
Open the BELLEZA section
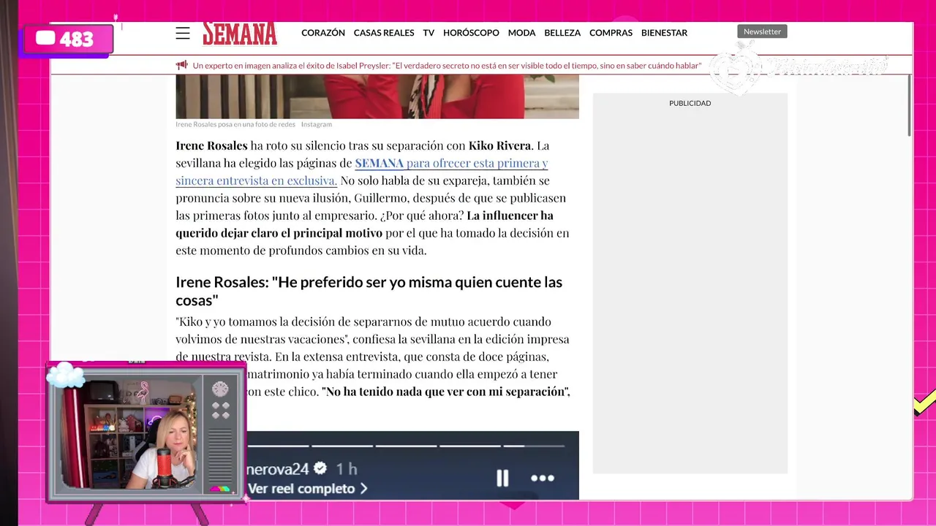(562, 33)
